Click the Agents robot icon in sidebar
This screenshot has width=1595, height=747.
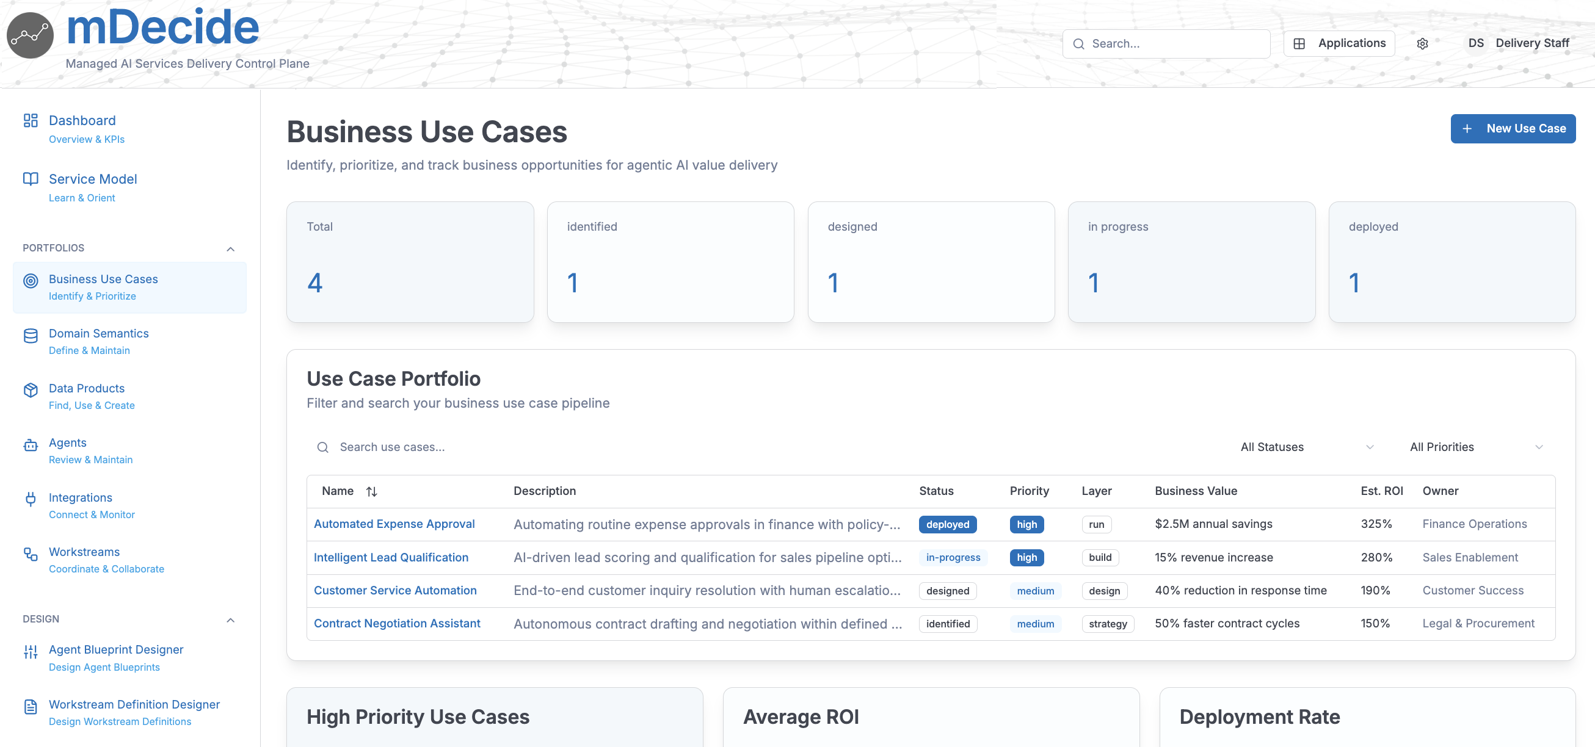pyautogui.click(x=31, y=445)
